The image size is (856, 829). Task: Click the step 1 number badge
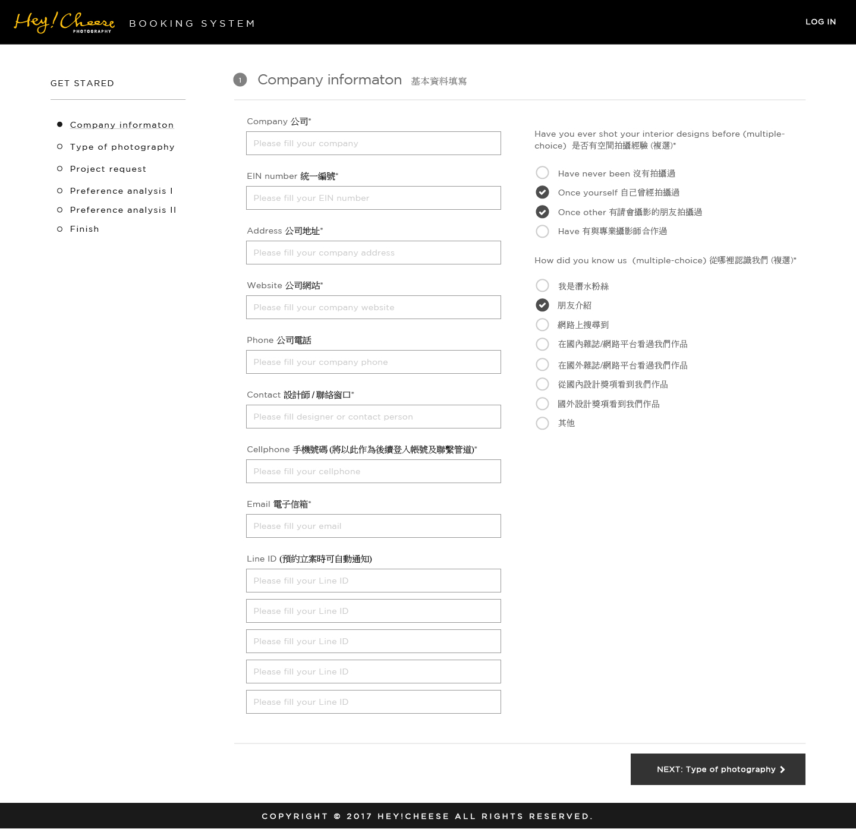click(x=240, y=80)
